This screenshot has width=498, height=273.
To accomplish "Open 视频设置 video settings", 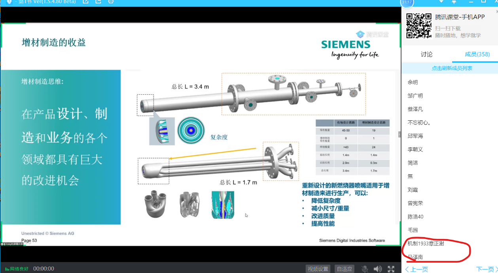I will coord(318,269).
